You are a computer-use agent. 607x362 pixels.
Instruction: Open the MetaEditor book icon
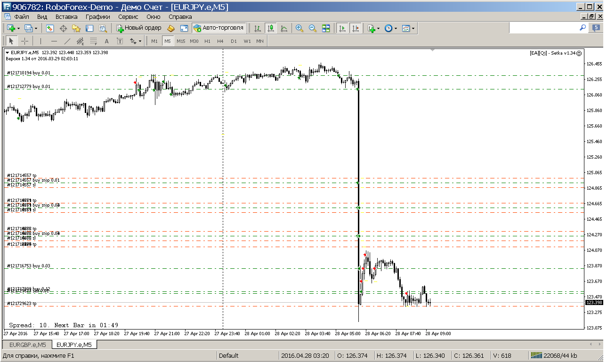click(x=171, y=28)
